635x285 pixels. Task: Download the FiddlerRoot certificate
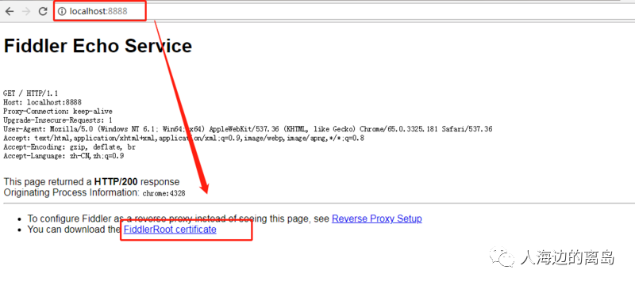coord(170,230)
